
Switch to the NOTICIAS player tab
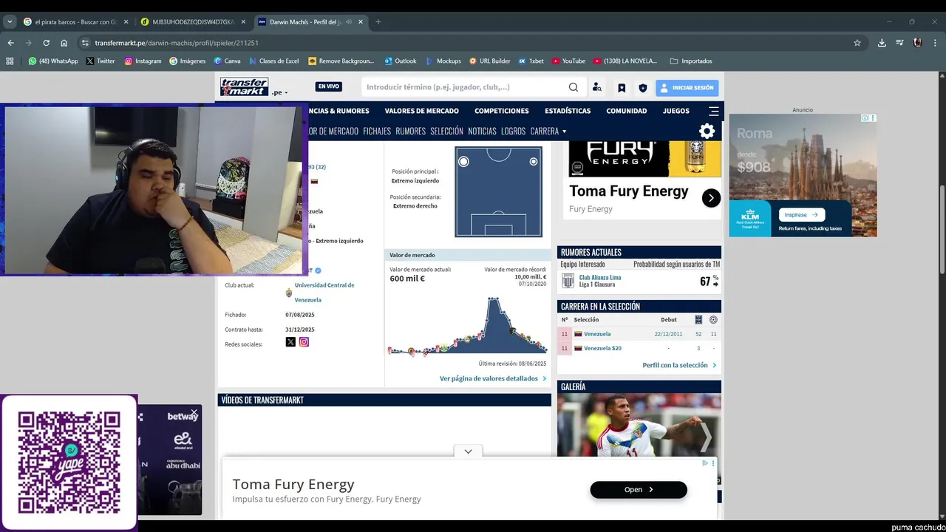[482, 131]
